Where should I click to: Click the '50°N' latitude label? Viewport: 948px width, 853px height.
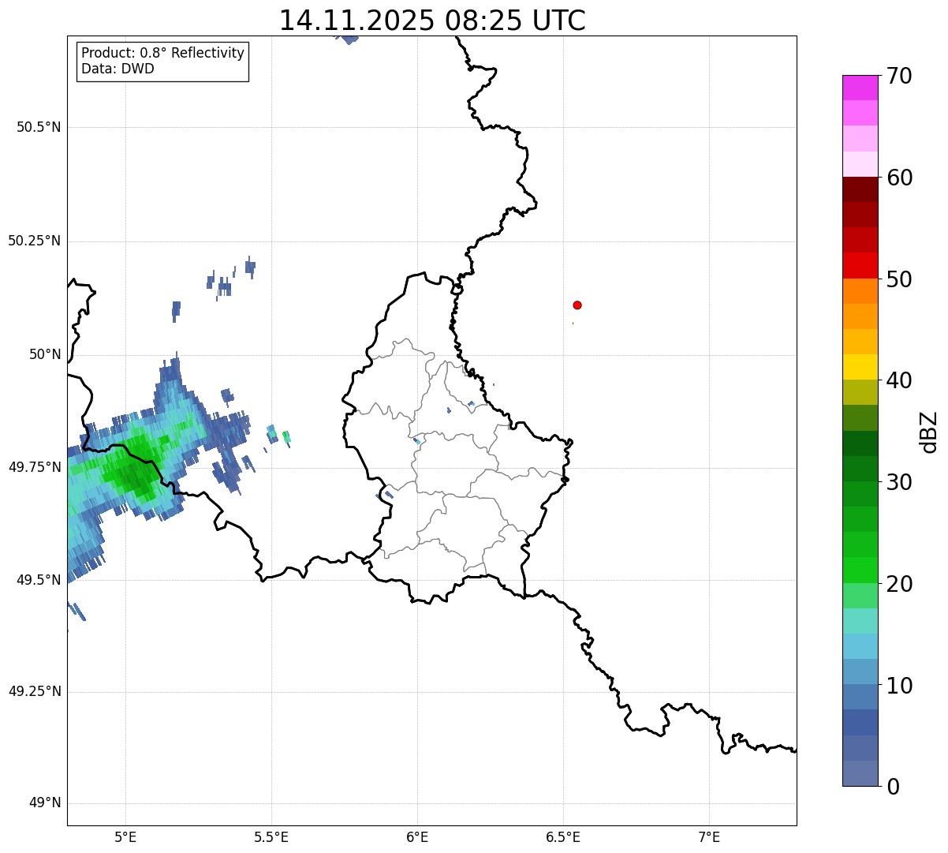[x=45, y=354]
